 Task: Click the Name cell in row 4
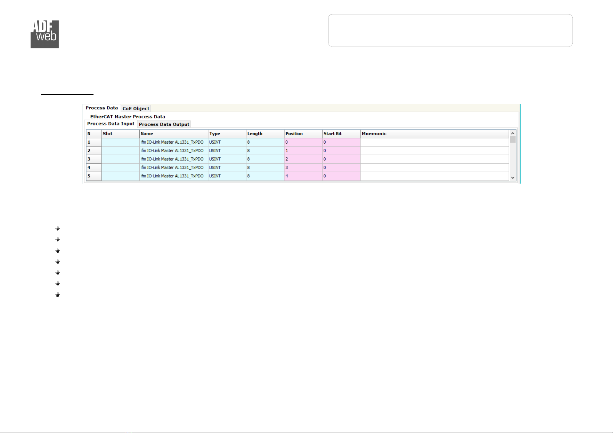click(174, 168)
